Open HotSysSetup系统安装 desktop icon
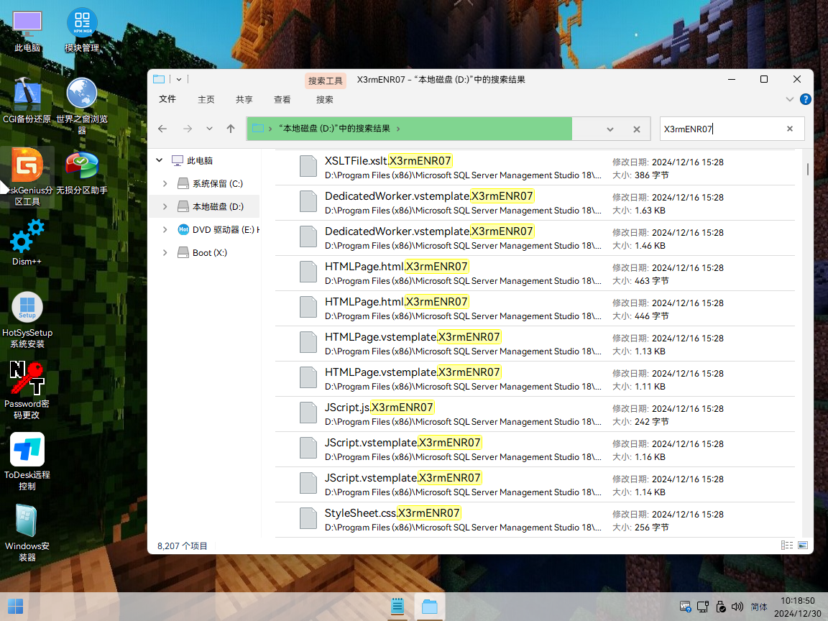Screen dimensions: 828x621 click(x=27, y=320)
